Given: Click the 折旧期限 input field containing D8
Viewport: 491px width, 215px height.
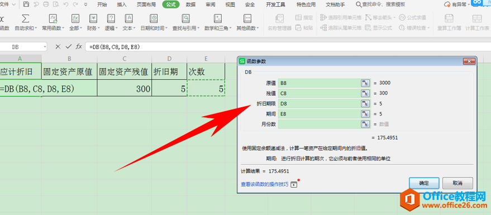Looking at the screenshot, I should 320,103.
